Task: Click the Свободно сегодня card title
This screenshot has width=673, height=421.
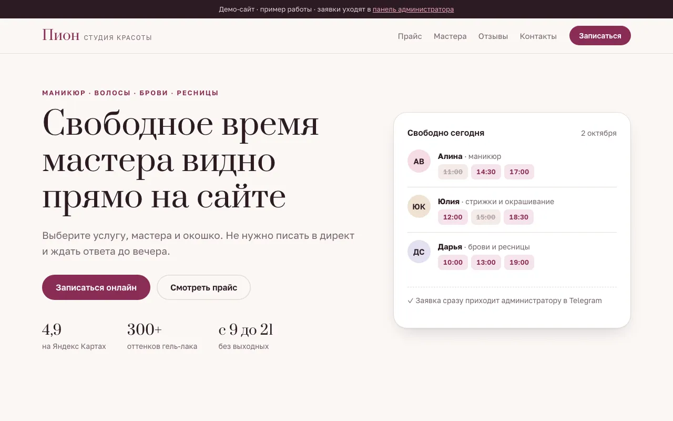Action: [446, 133]
